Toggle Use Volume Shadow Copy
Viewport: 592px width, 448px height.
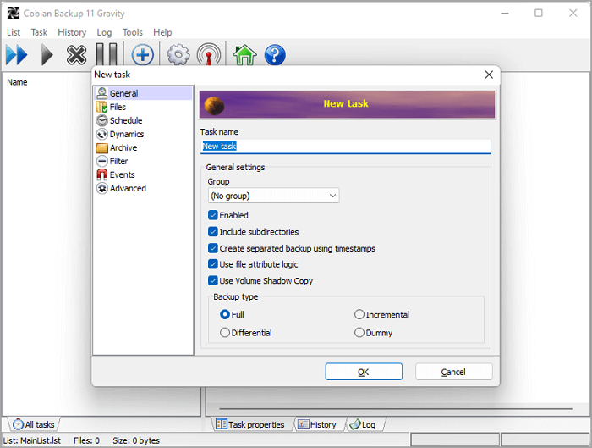point(213,281)
